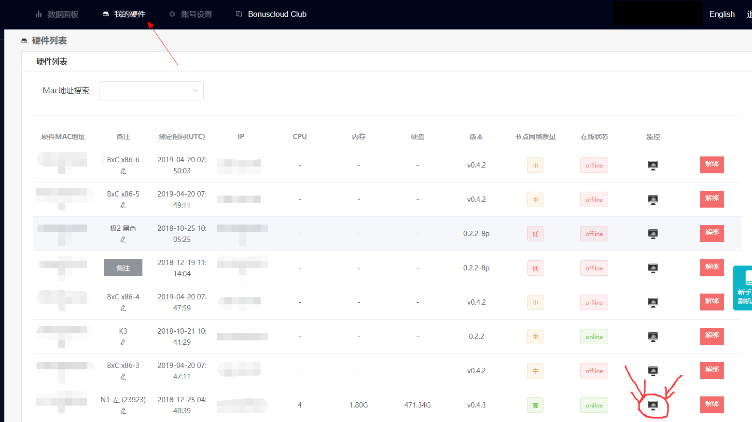The height and width of the screenshot is (422, 752).
Task: Click bind time 2018-12-25 04:40:39
Action: pyautogui.click(x=182, y=405)
